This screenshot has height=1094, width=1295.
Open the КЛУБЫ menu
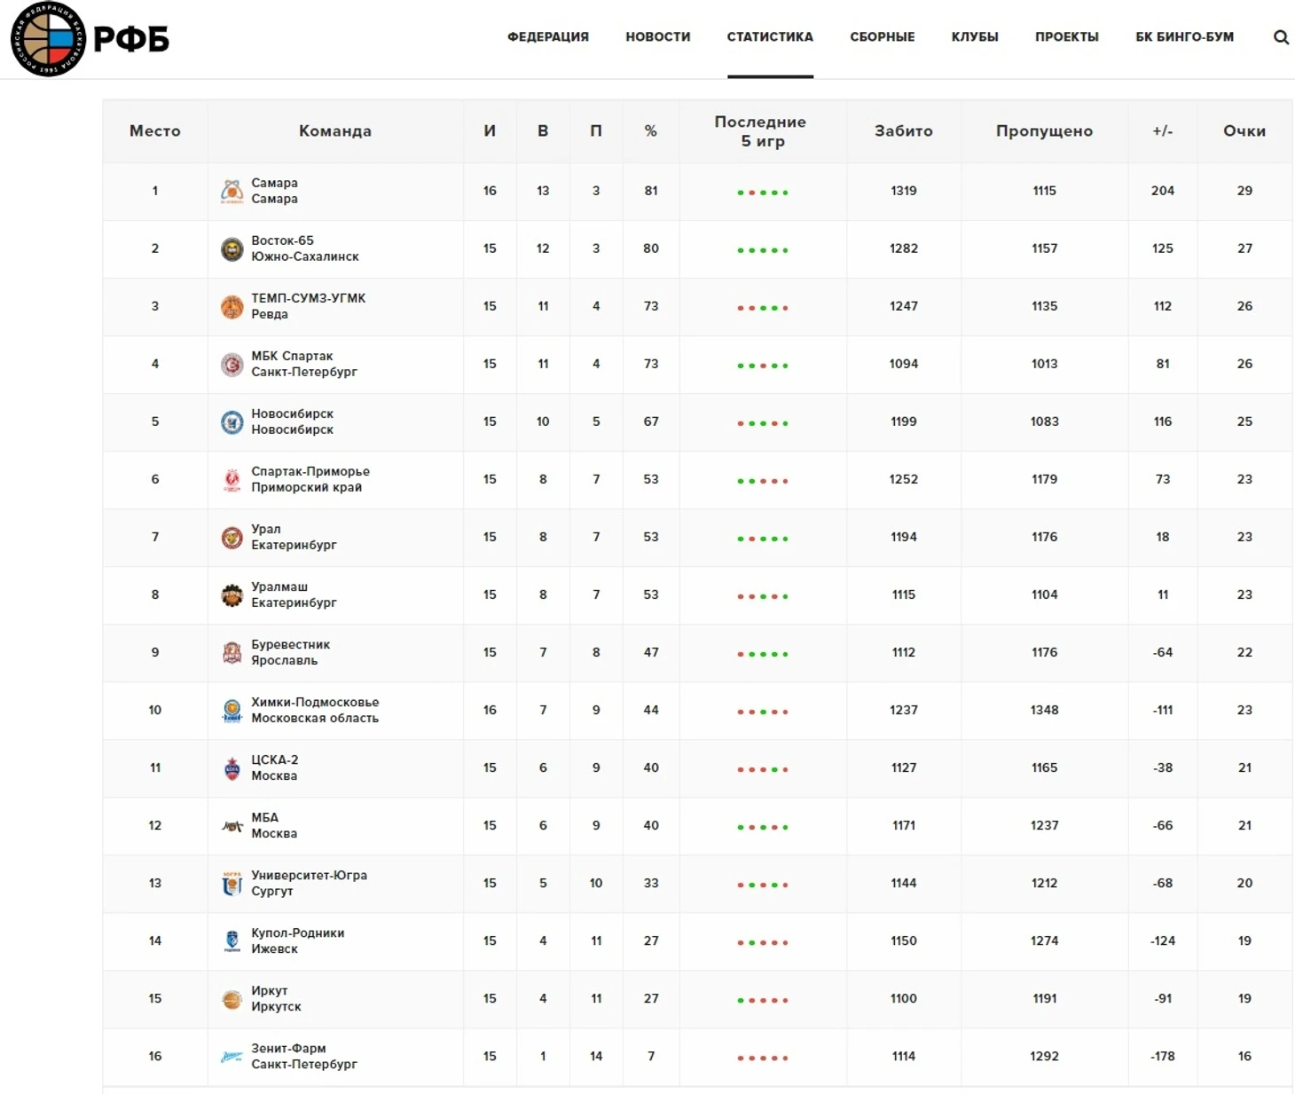click(975, 37)
